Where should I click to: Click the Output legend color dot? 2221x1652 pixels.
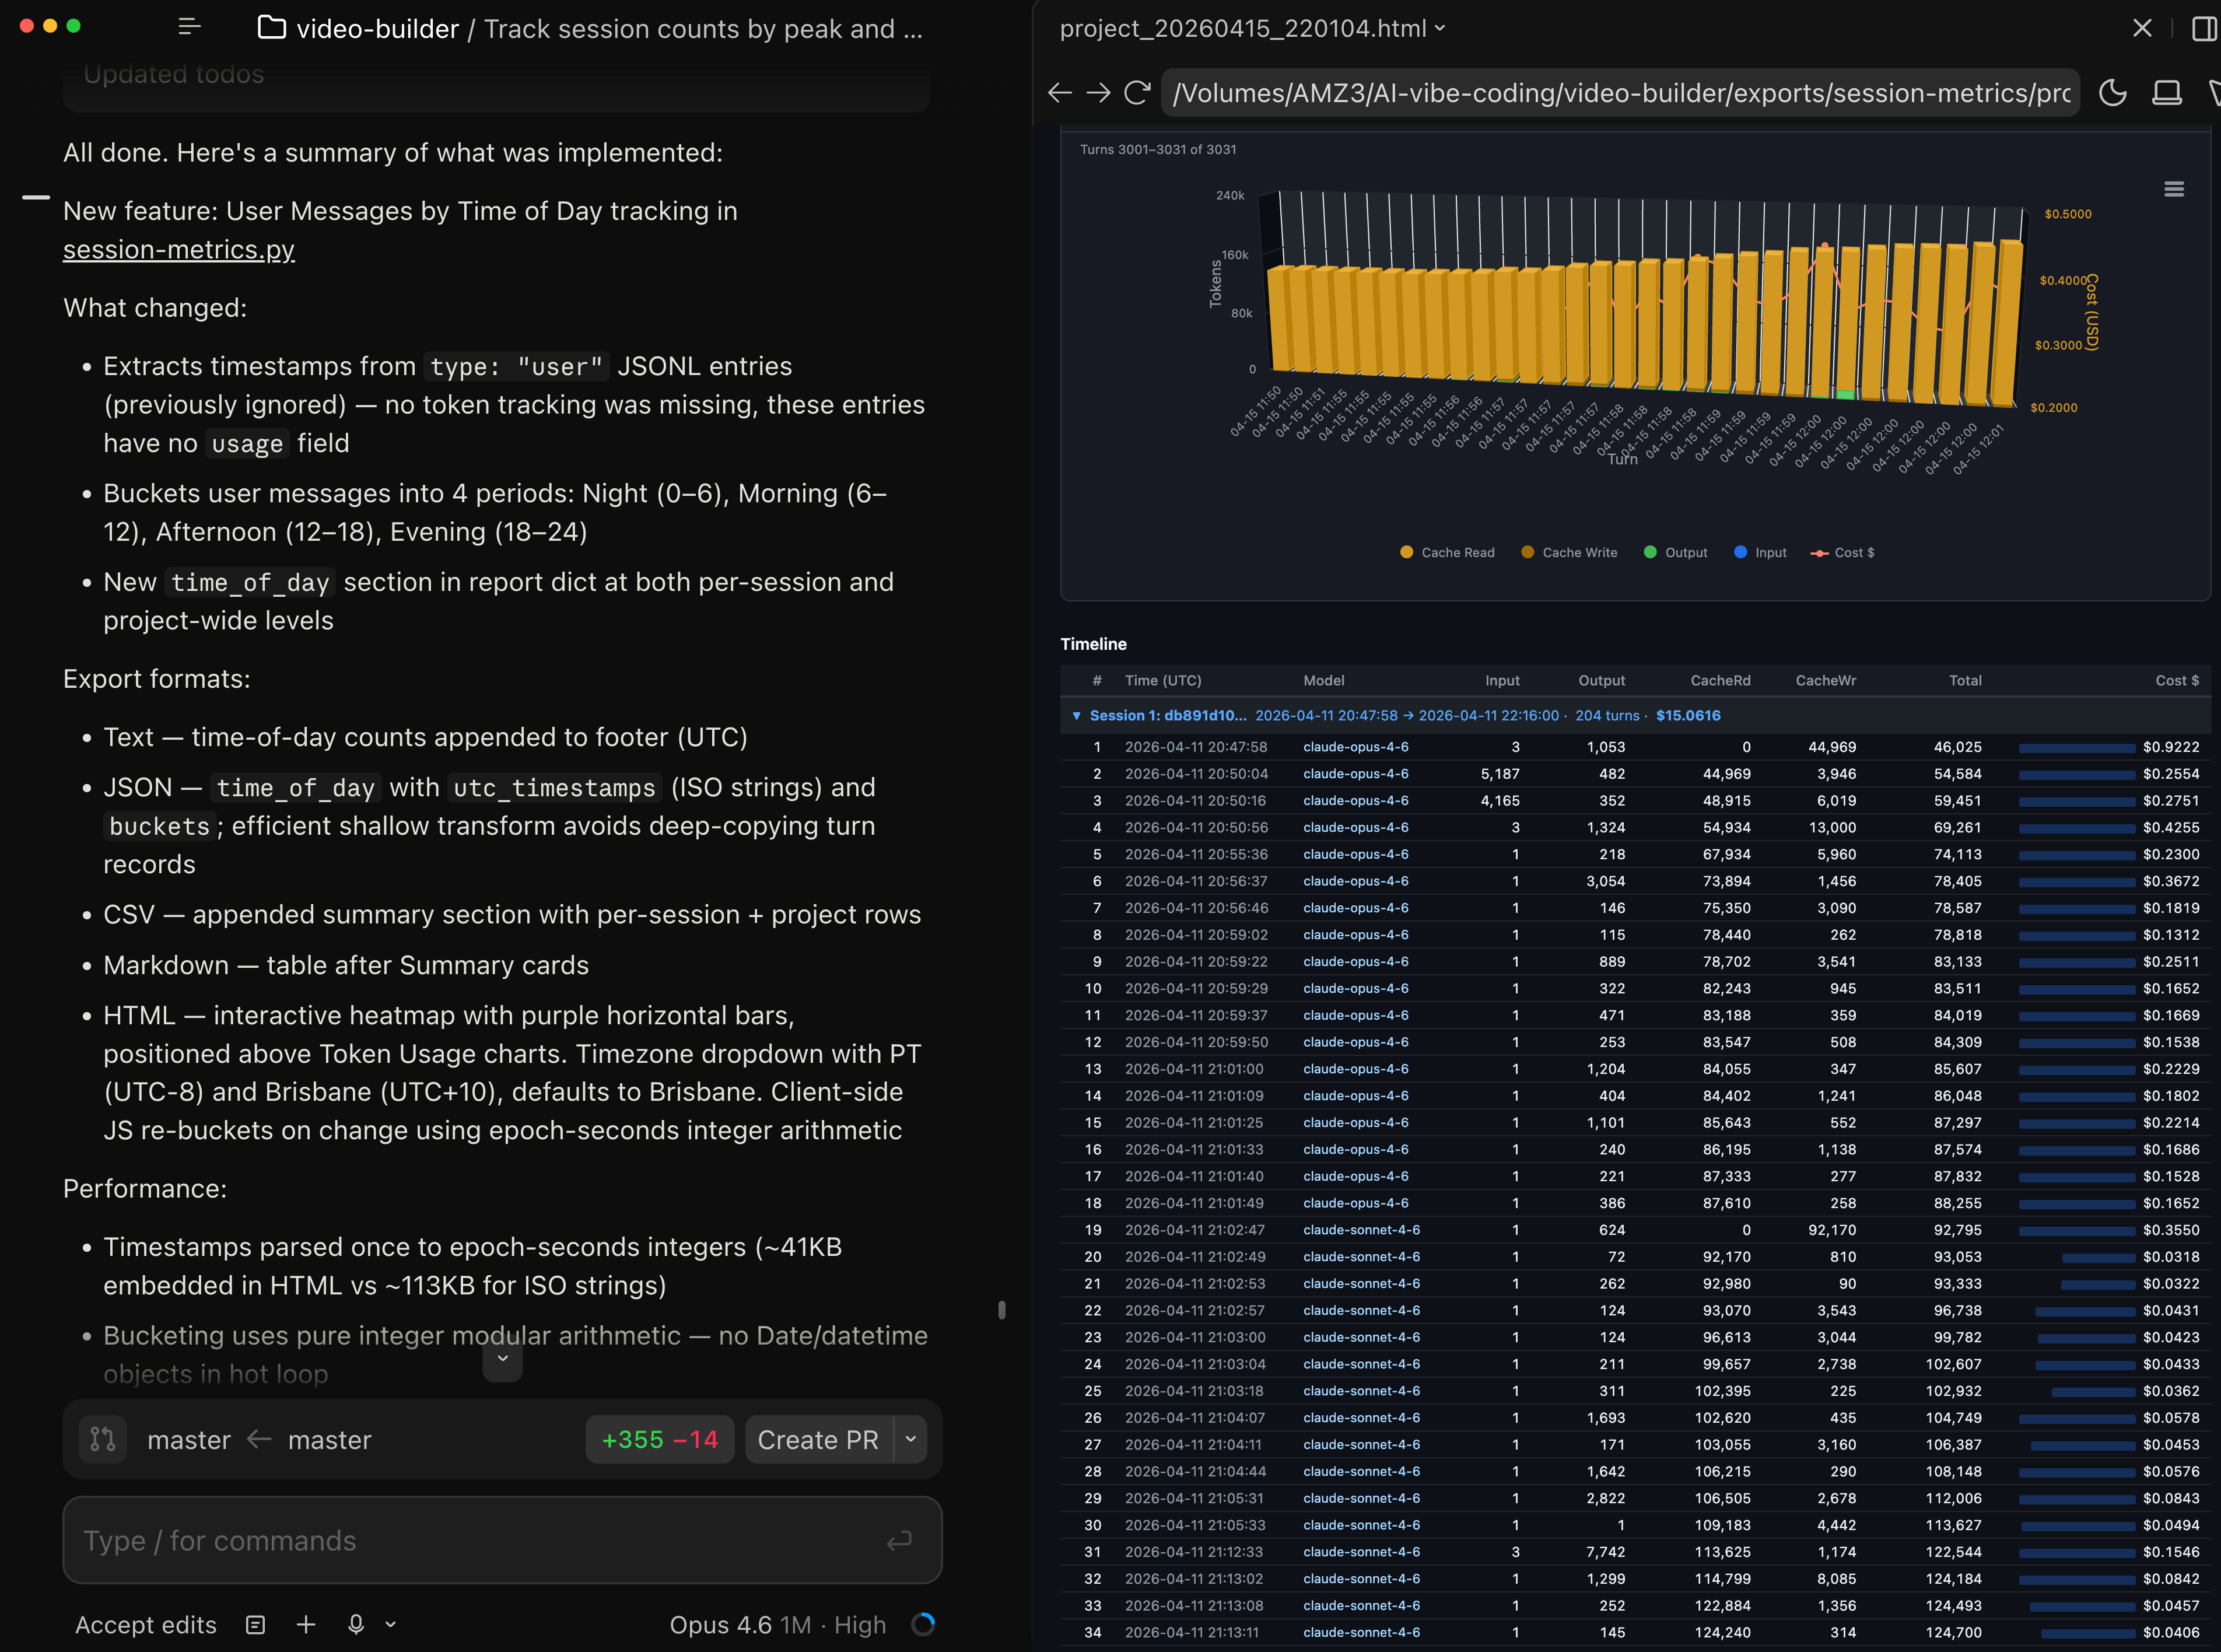click(1650, 552)
